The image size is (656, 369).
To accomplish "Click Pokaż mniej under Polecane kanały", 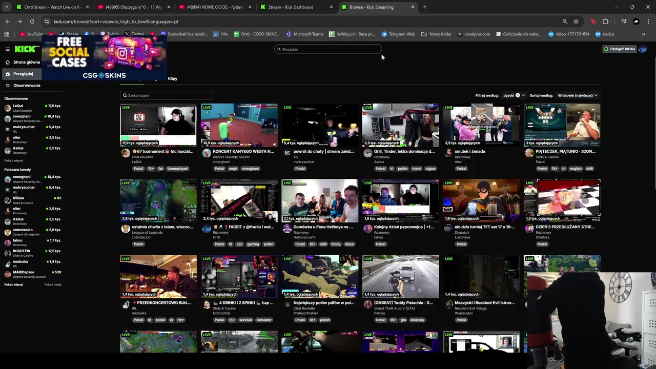I will point(53,284).
